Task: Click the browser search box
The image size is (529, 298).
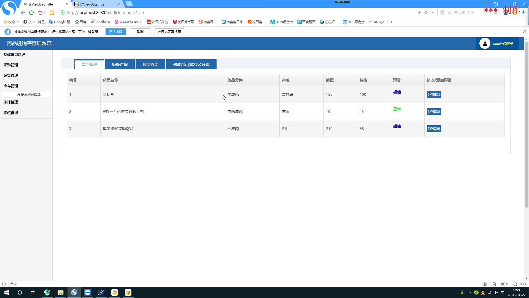Action: pos(468,13)
